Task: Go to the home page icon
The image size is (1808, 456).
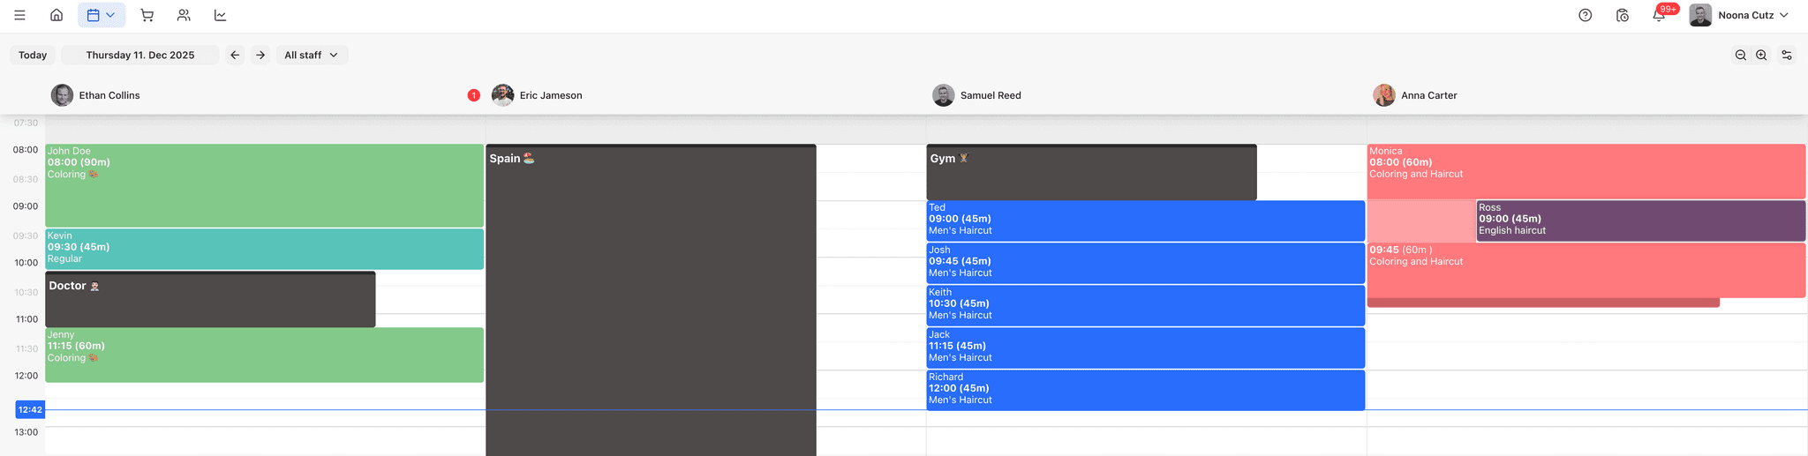Action: pyautogui.click(x=56, y=15)
